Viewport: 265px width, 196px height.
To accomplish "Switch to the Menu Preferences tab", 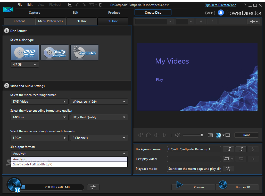I will click(x=50, y=21).
